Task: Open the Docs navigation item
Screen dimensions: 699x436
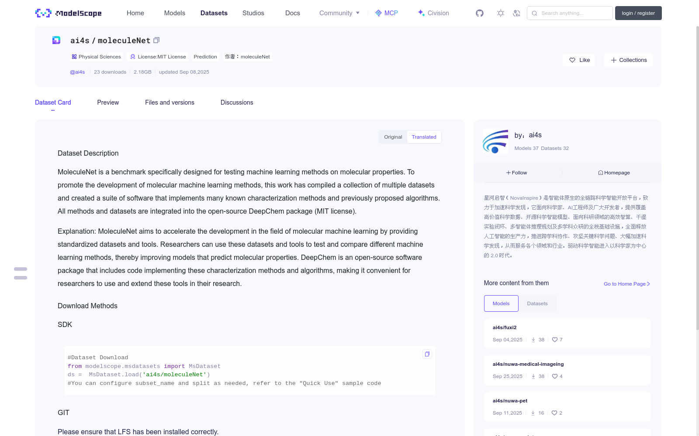Action: click(293, 13)
